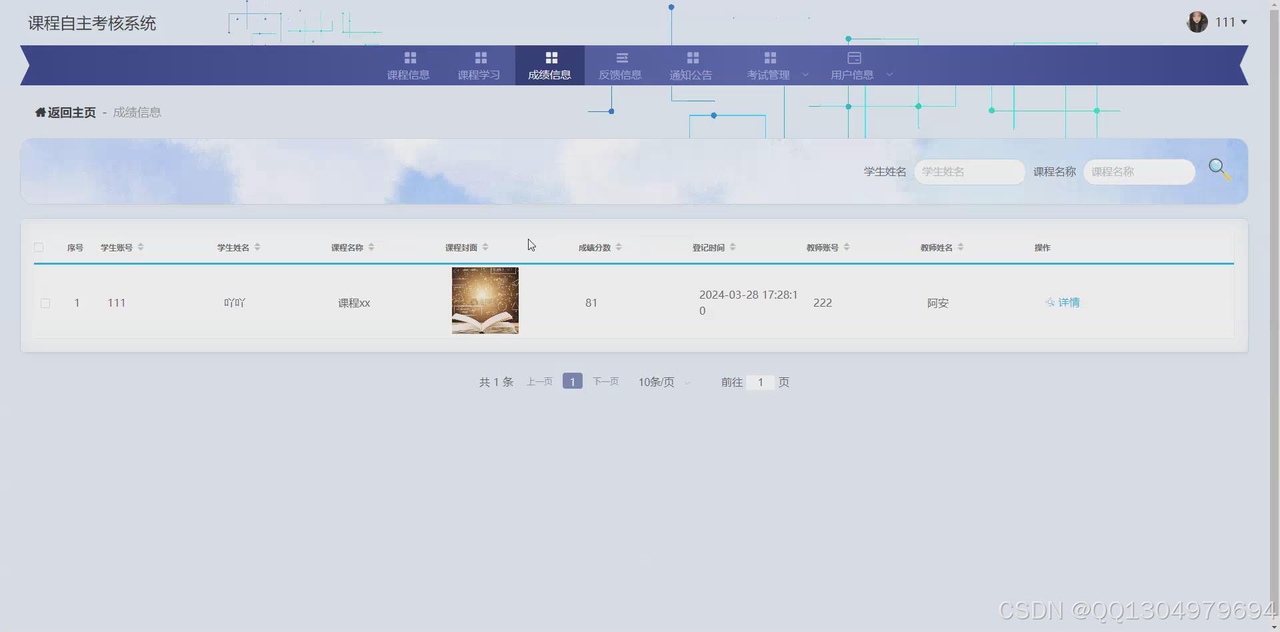Click the course cover thumbnail for 课程xx
The height and width of the screenshot is (632, 1280).
pyautogui.click(x=485, y=300)
